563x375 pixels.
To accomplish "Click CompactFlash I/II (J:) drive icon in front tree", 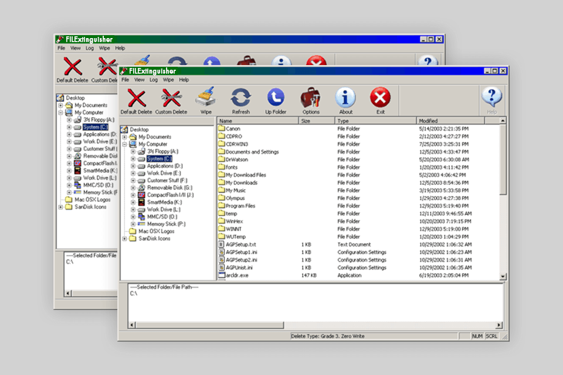I will tap(141, 195).
